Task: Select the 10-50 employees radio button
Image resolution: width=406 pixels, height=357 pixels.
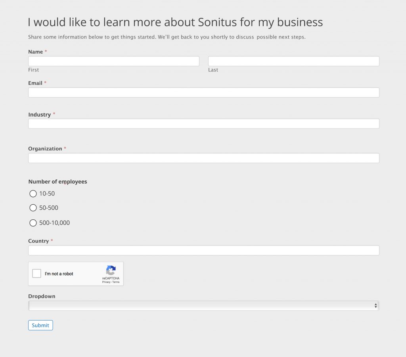Action: [33, 194]
